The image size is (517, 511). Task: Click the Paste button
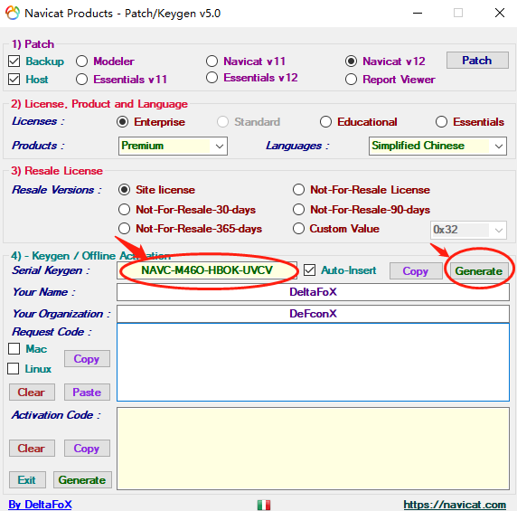(x=87, y=393)
